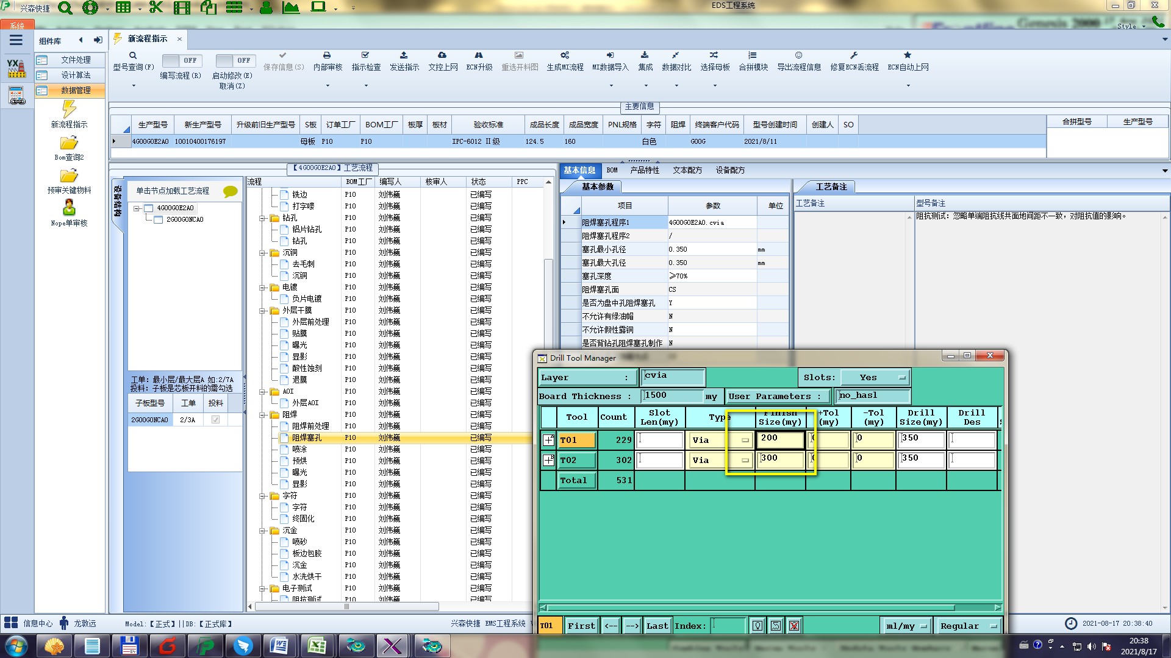Open 新流程指示 lightning icon in sidebar
Screen dimensions: 1171x658
[69, 110]
